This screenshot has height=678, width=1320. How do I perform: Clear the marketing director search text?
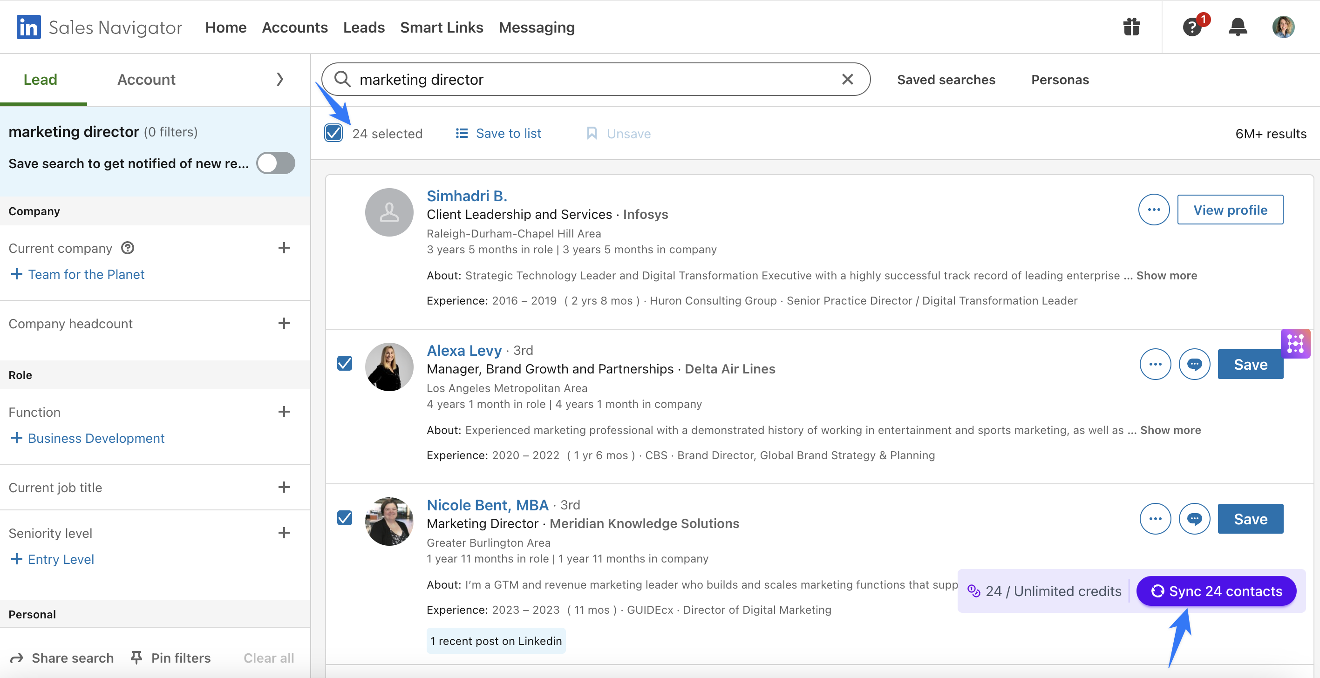pos(848,79)
